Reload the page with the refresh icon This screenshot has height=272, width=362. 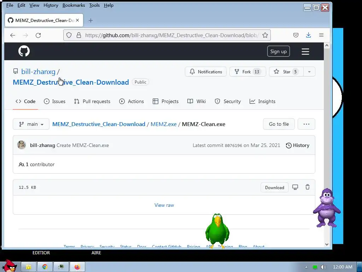[x=38, y=35]
